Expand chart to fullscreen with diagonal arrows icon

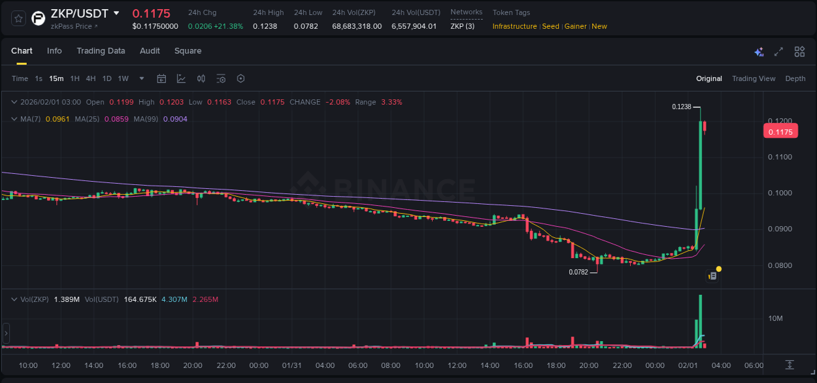pos(778,51)
